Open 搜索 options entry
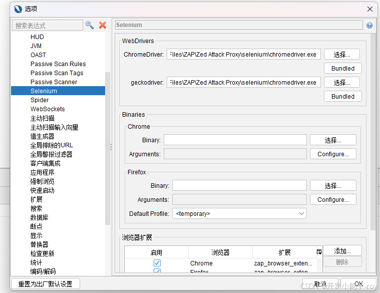This screenshot has height=293, width=380. click(37, 208)
